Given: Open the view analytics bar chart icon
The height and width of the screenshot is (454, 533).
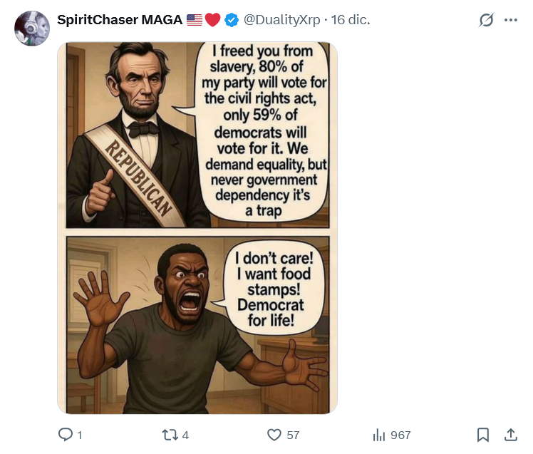Looking at the screenshot, I should coord(378,435).
